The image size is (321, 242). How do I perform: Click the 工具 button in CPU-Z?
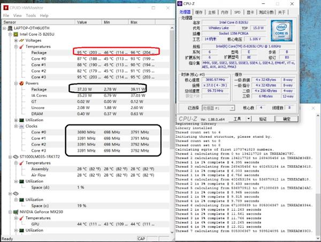click(237, 119)
